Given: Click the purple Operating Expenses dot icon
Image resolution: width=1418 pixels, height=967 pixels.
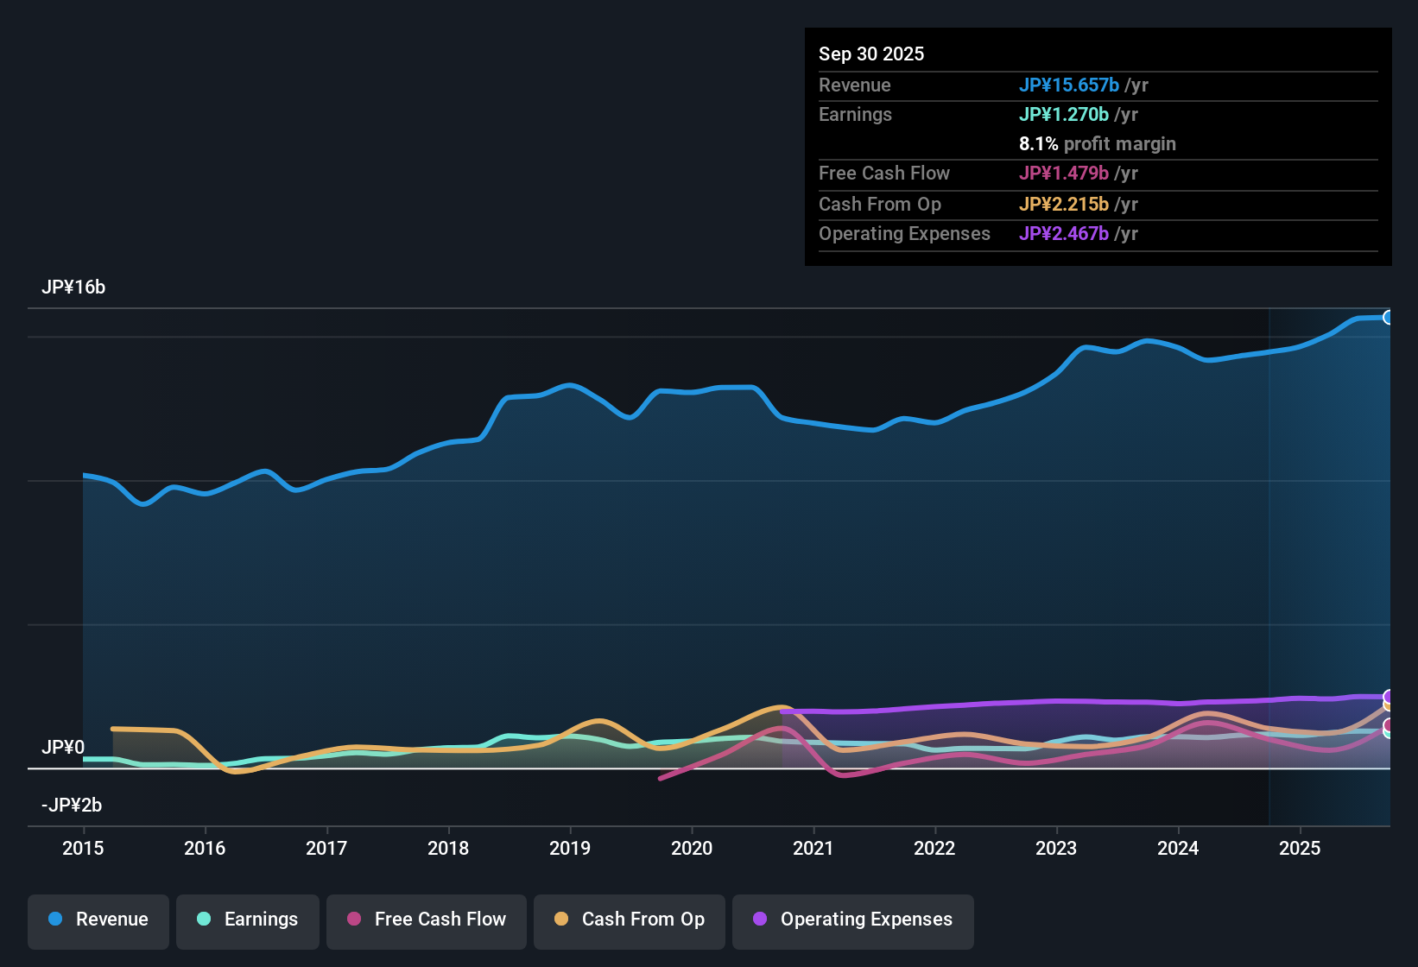Looking at the screenshot, I should (x=759, y=920).
